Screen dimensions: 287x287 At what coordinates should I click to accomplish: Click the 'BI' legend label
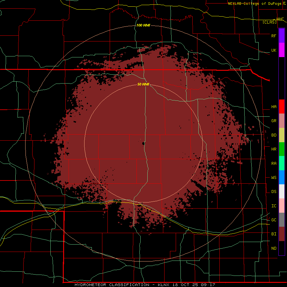[x=274, y=234]
